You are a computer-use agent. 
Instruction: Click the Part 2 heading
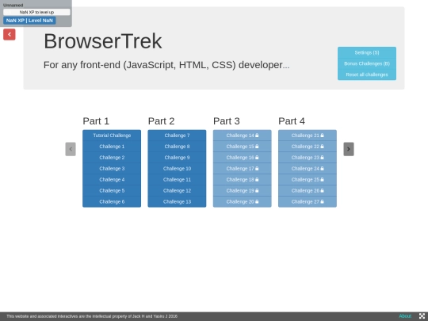(x=161, y=121)
